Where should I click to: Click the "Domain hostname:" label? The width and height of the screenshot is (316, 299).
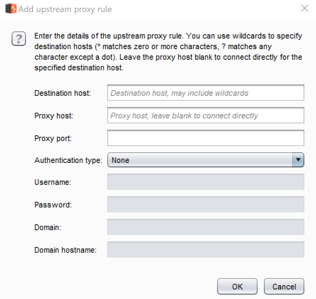click(x=66, y=250)
